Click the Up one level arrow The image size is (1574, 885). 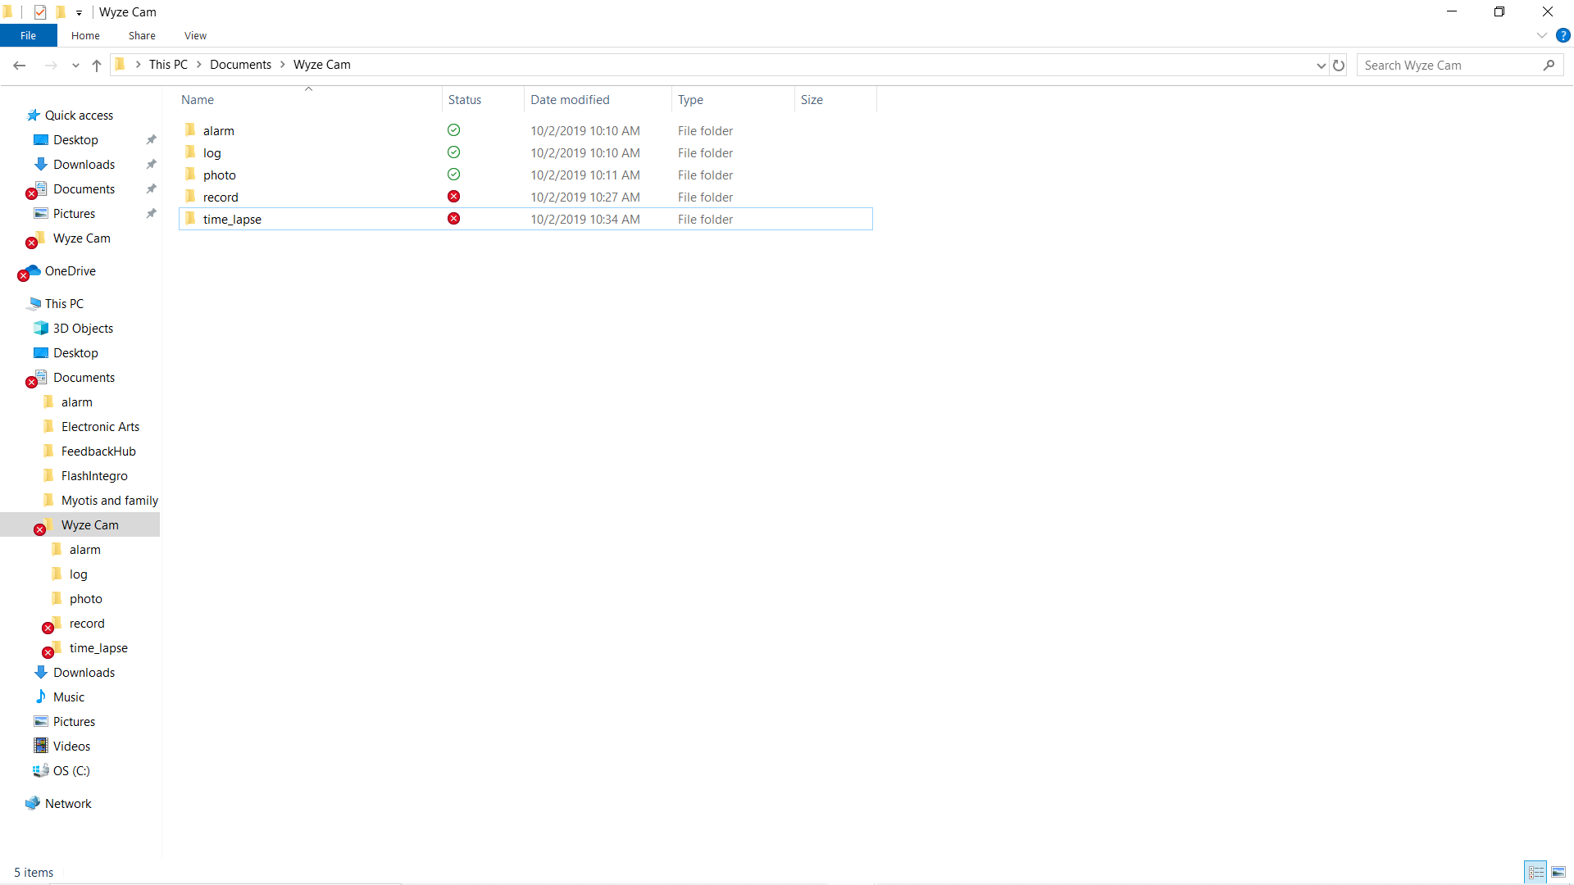pos(97,66)
